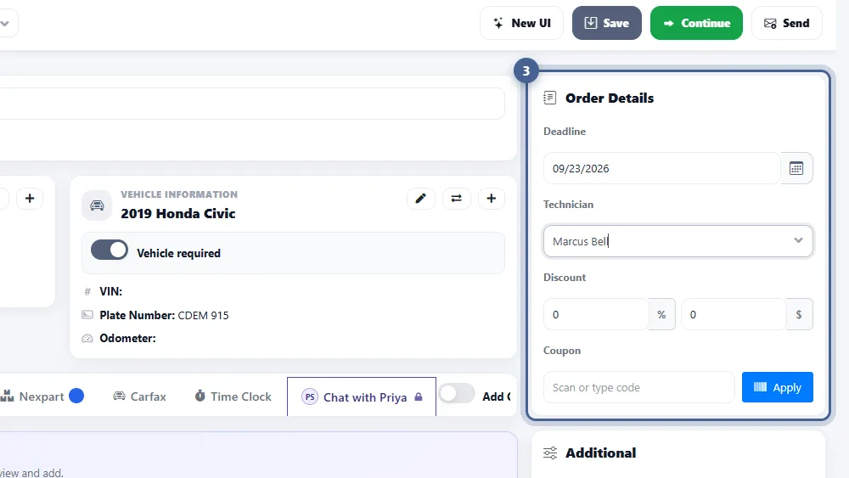Swap vehicle using the arrows icon
This screenshot has width=849, height=478.
tap(457, 199)
